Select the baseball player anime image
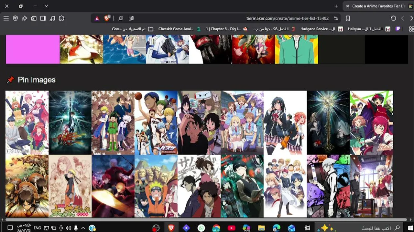 (168, 49)
